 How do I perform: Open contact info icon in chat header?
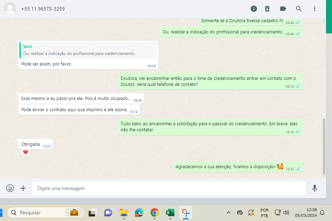click(254, 9)
